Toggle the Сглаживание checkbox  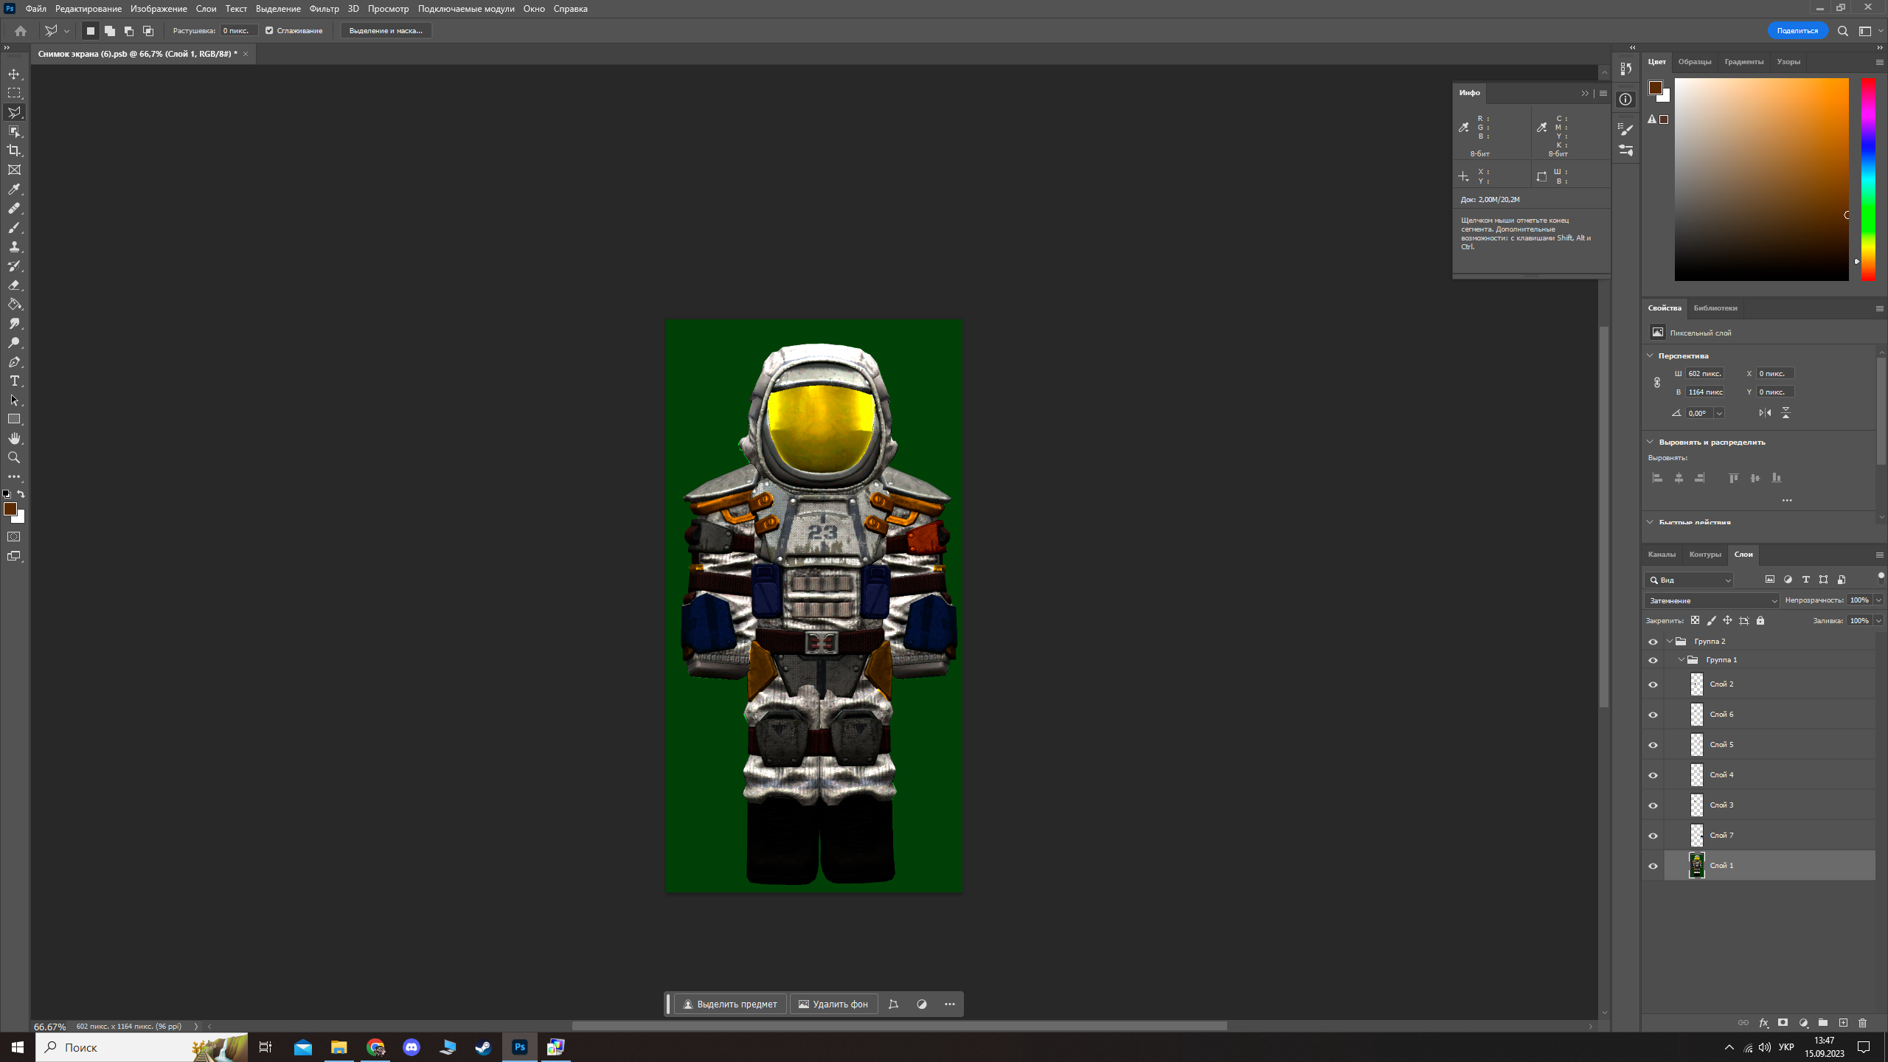[x=269, y=31]
